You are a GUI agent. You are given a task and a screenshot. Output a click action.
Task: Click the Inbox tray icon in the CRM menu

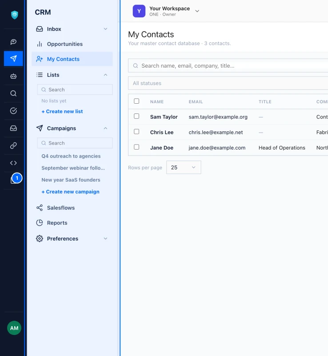tap(40, 29)
